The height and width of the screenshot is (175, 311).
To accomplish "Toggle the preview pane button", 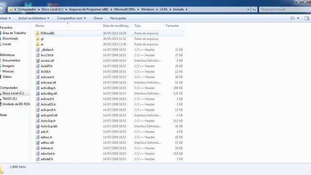I will 307,18.
